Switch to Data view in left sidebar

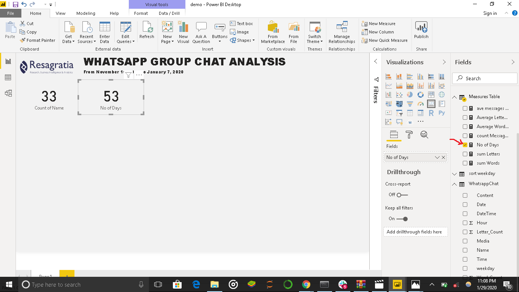click(x=8, y=78)
